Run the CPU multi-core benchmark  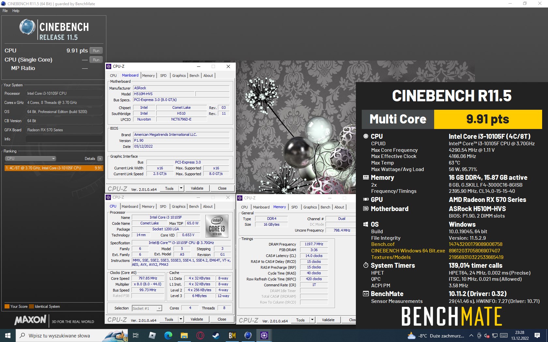(96, 50)
